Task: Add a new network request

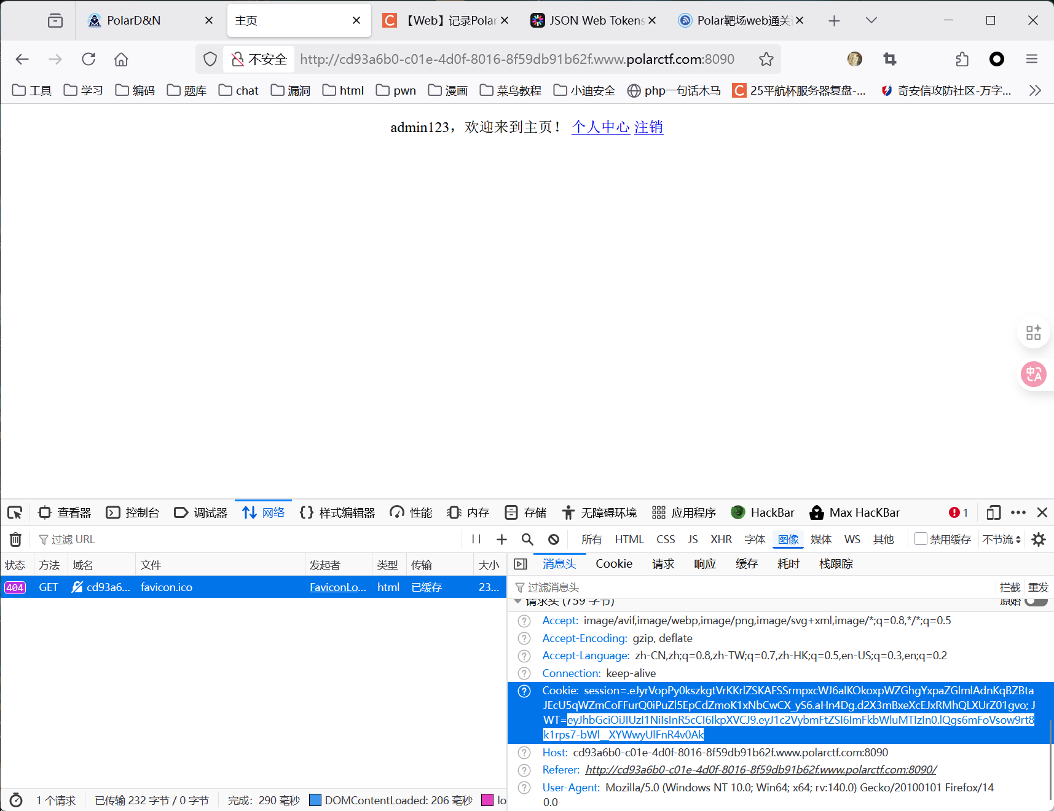Action: coord(501,539)
